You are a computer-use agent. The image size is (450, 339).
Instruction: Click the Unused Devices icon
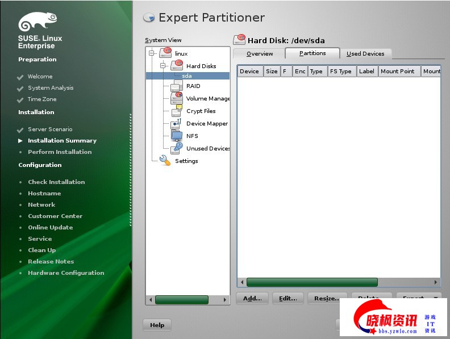177,148
